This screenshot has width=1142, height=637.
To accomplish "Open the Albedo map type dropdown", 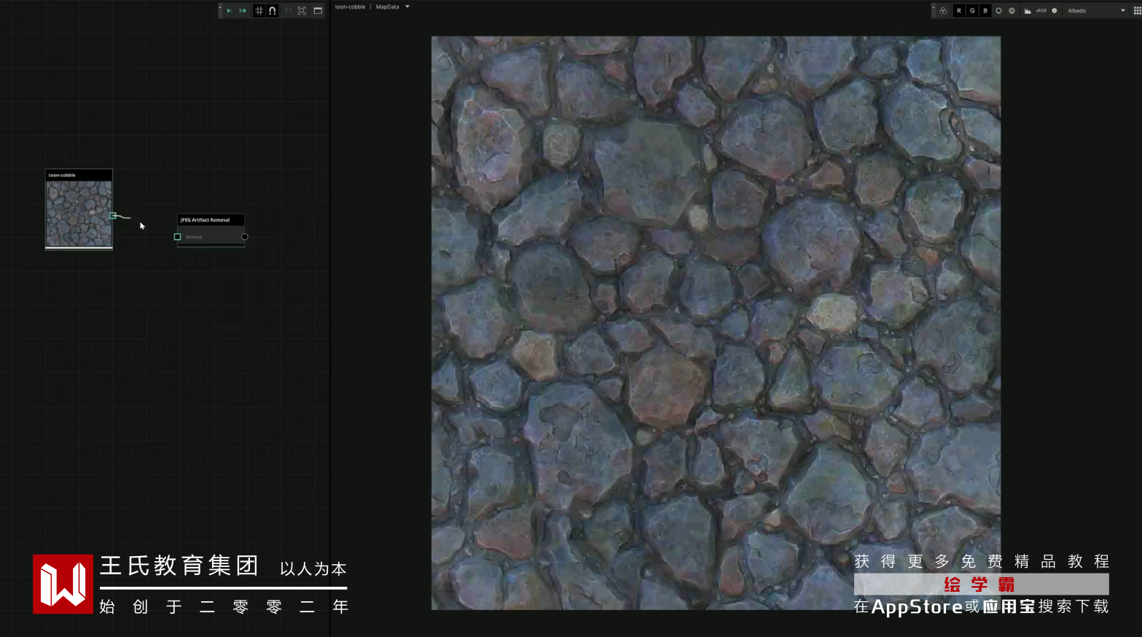I will 1095,11.
